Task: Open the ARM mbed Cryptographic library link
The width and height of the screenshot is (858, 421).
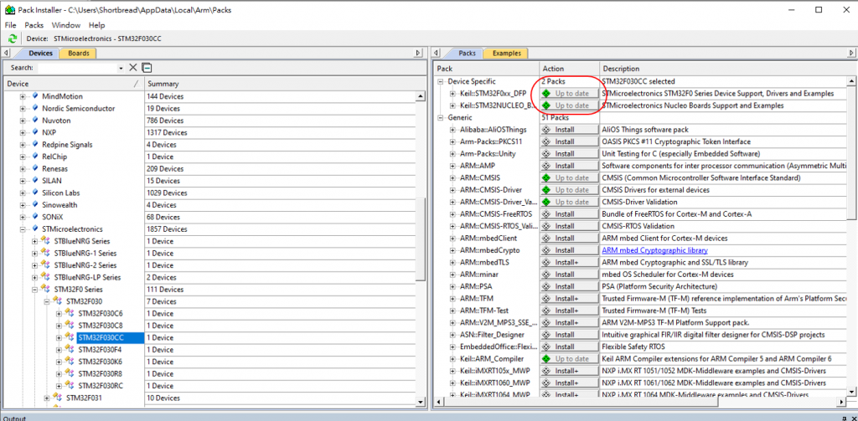Action: (x=654, y=250)
